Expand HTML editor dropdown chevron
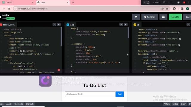This screenshot has height=107, width=191. pos(59,24)
